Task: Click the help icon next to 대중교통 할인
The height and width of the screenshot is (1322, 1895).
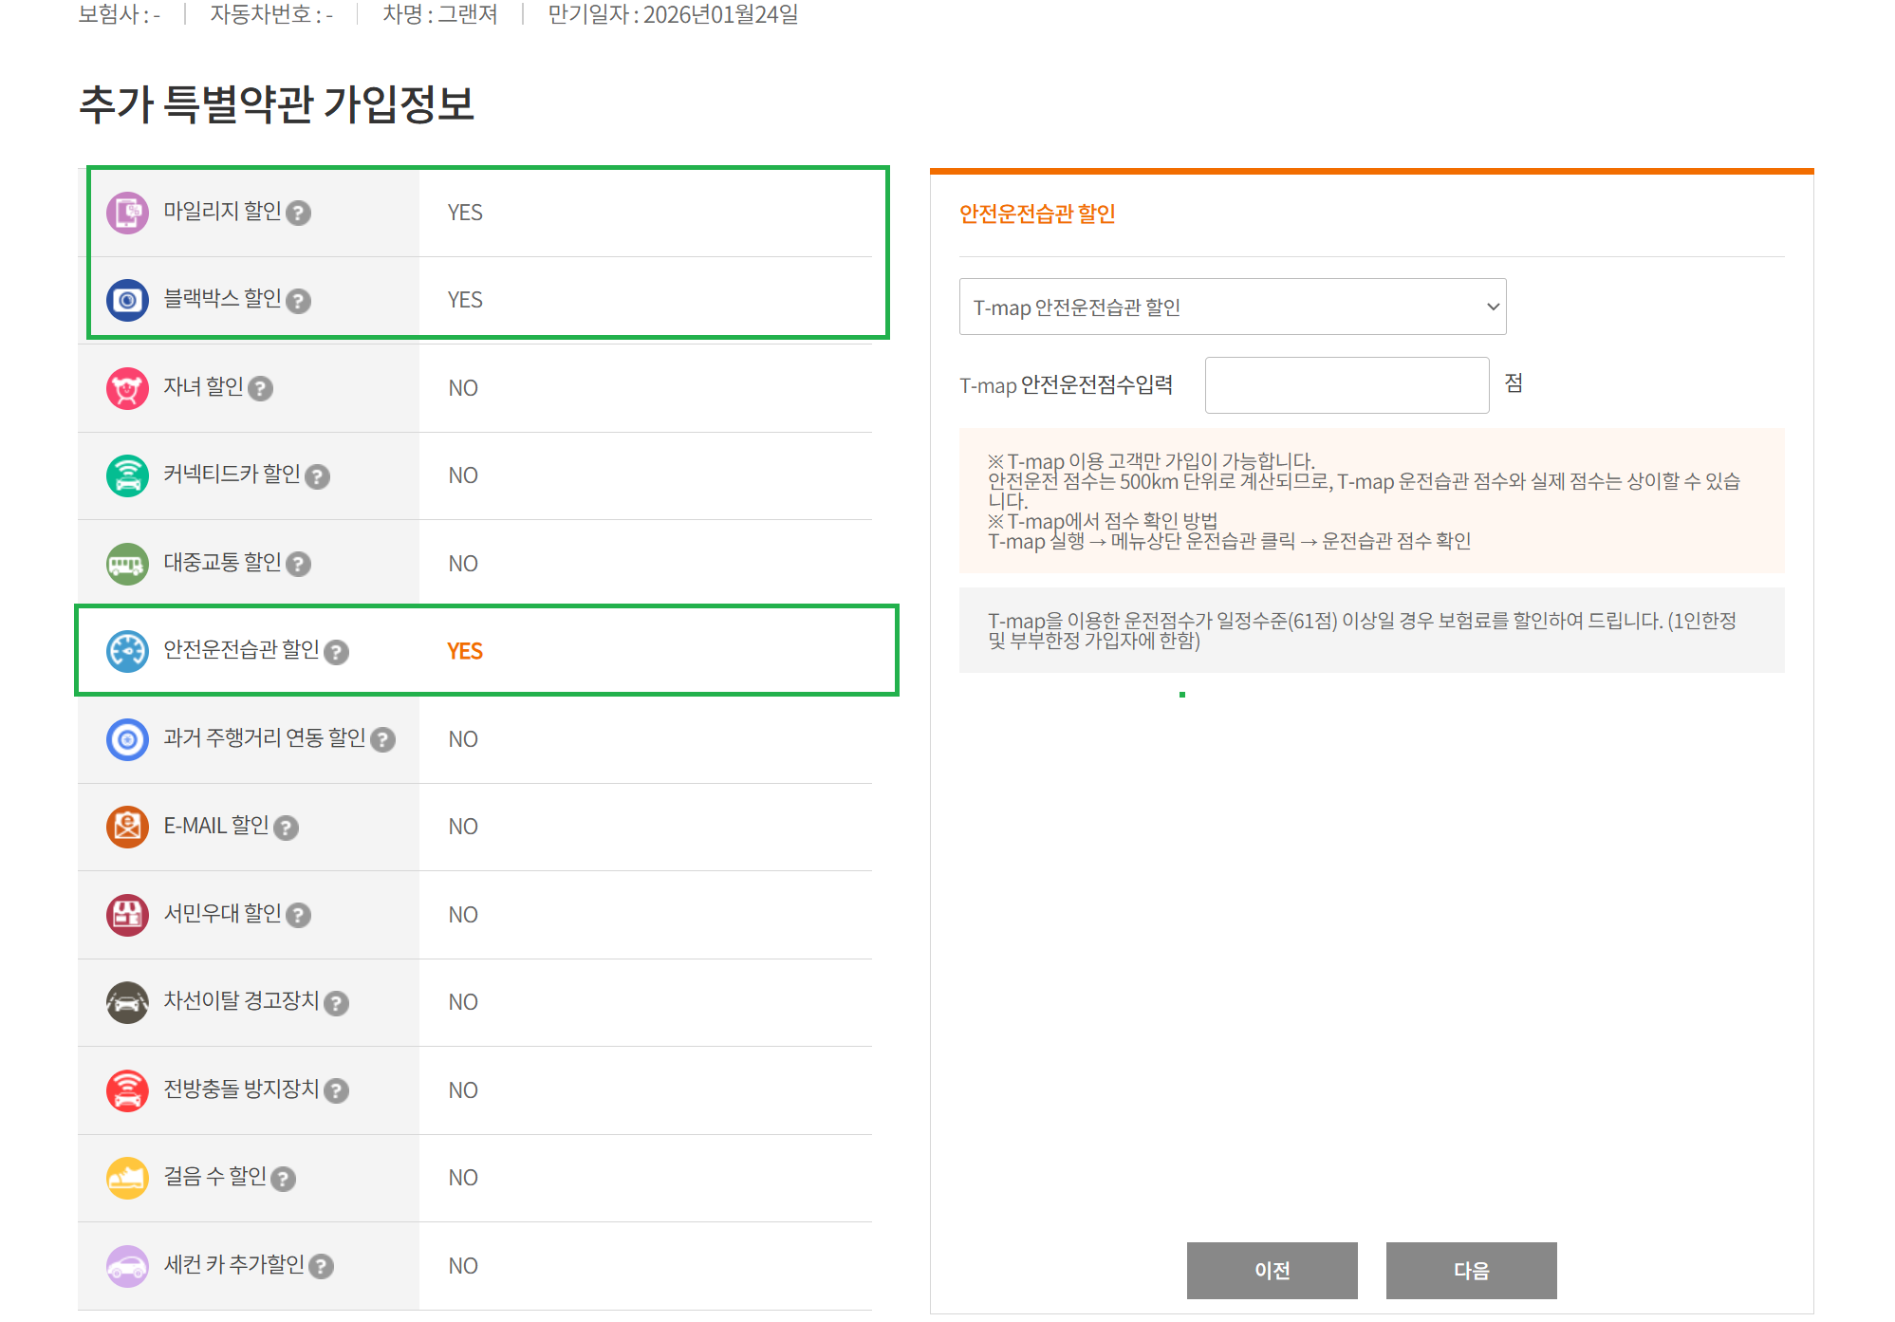Action: pyautogui.click(x=298, y=565)
